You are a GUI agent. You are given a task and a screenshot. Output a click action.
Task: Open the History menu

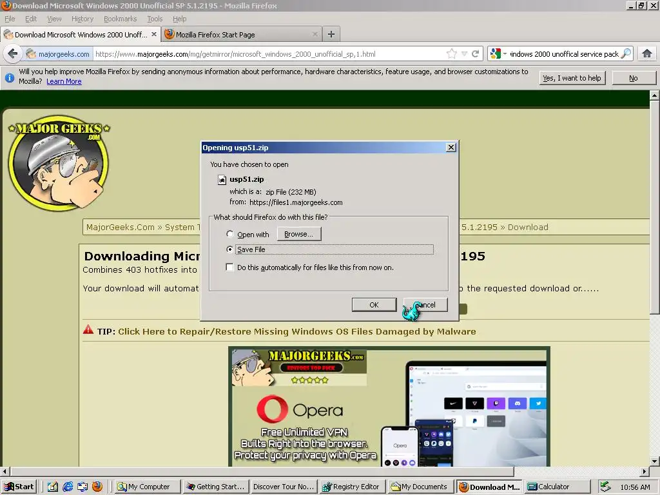82,19
